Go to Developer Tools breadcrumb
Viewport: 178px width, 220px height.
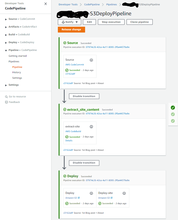coord(68,4)
